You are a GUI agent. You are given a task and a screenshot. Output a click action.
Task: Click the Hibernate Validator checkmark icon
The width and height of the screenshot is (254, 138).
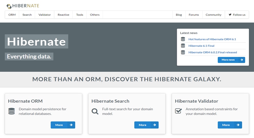(178, 111)
